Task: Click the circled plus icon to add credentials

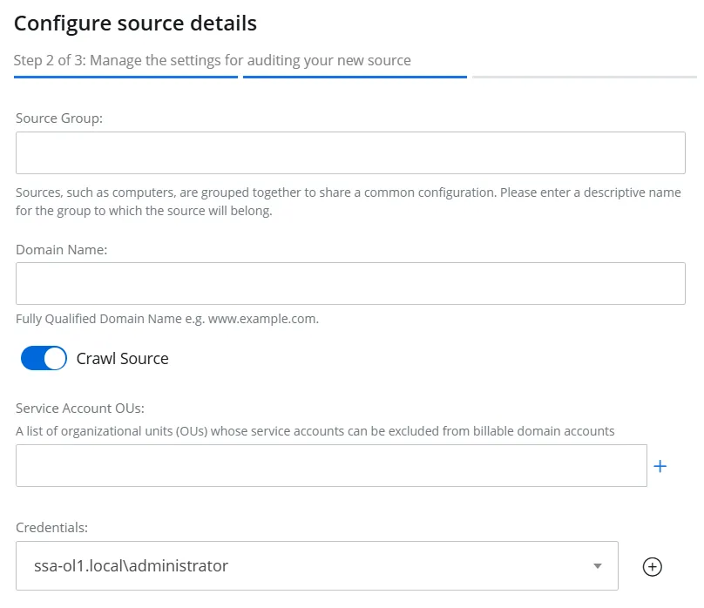Action: 652,566
